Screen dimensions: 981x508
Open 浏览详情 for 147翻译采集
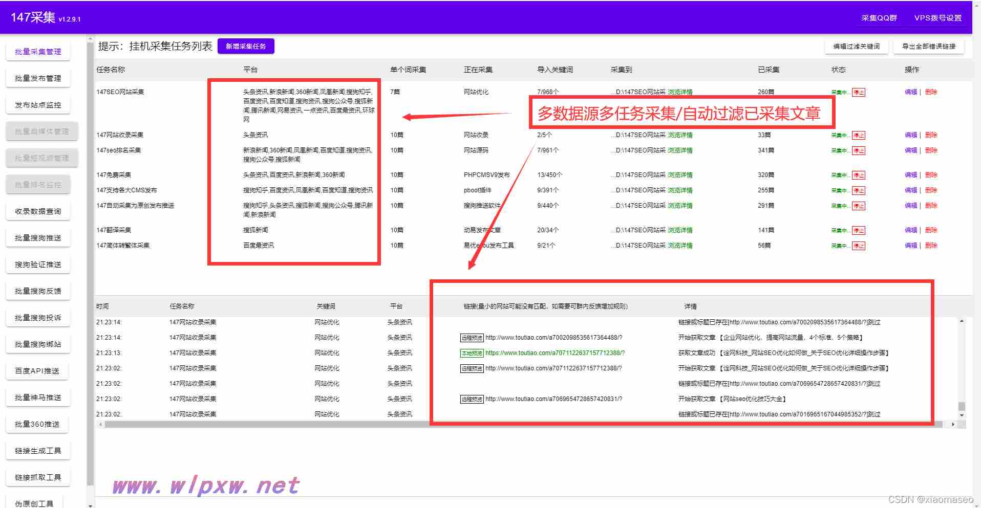click(x=680, y=230)
